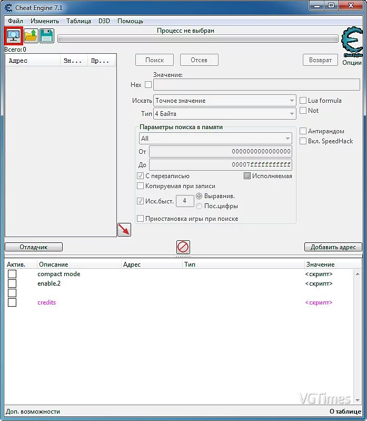Screen dimensions: 367x421
Task: Open the Изменить menu
Action: [x=45, y=21]
